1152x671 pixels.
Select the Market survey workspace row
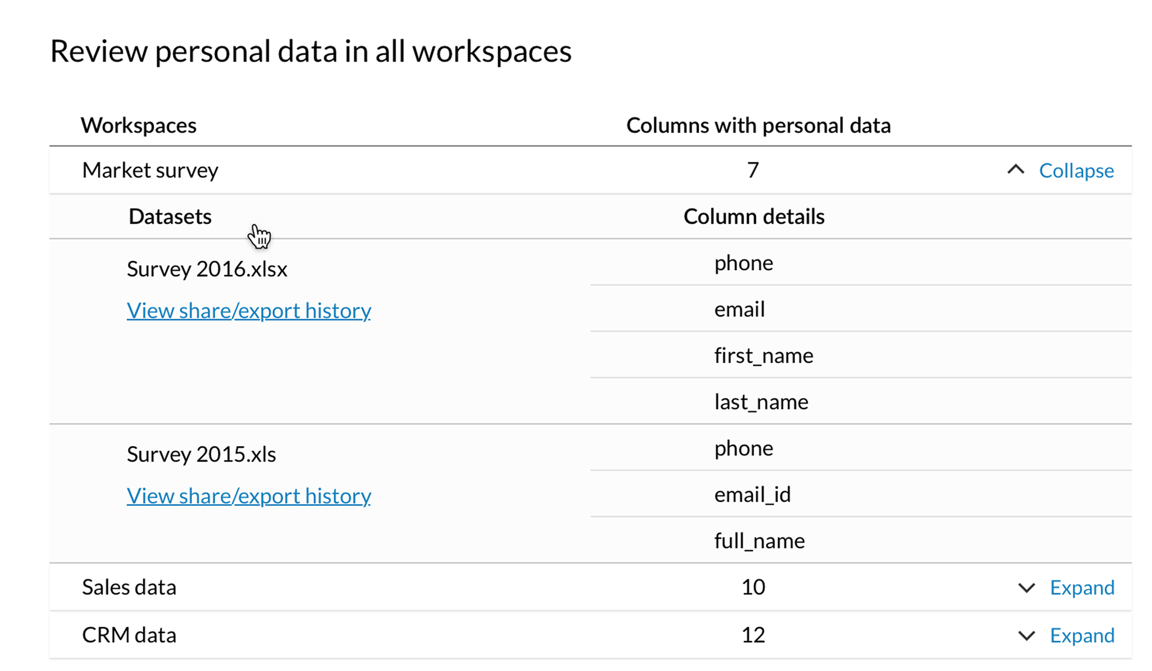click(150, 170)
